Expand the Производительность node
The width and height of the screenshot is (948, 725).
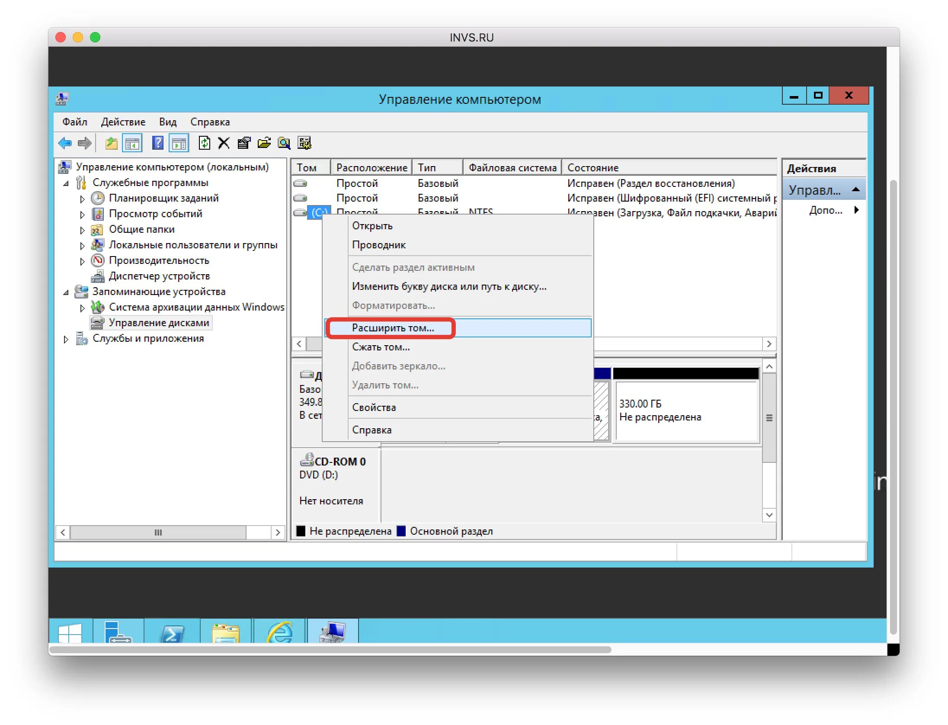point(82,262)
